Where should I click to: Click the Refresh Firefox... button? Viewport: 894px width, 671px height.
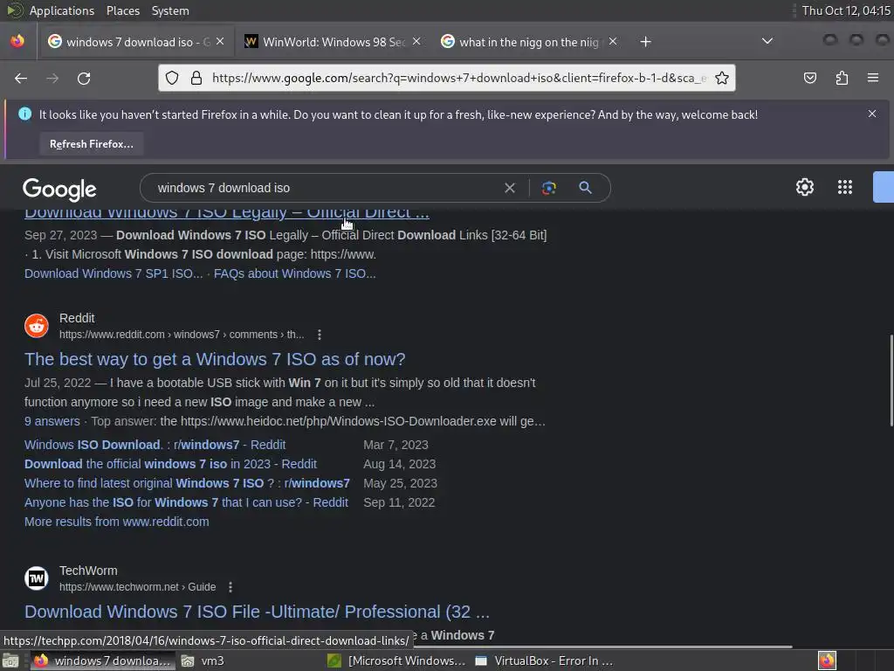tap(91, 144)
